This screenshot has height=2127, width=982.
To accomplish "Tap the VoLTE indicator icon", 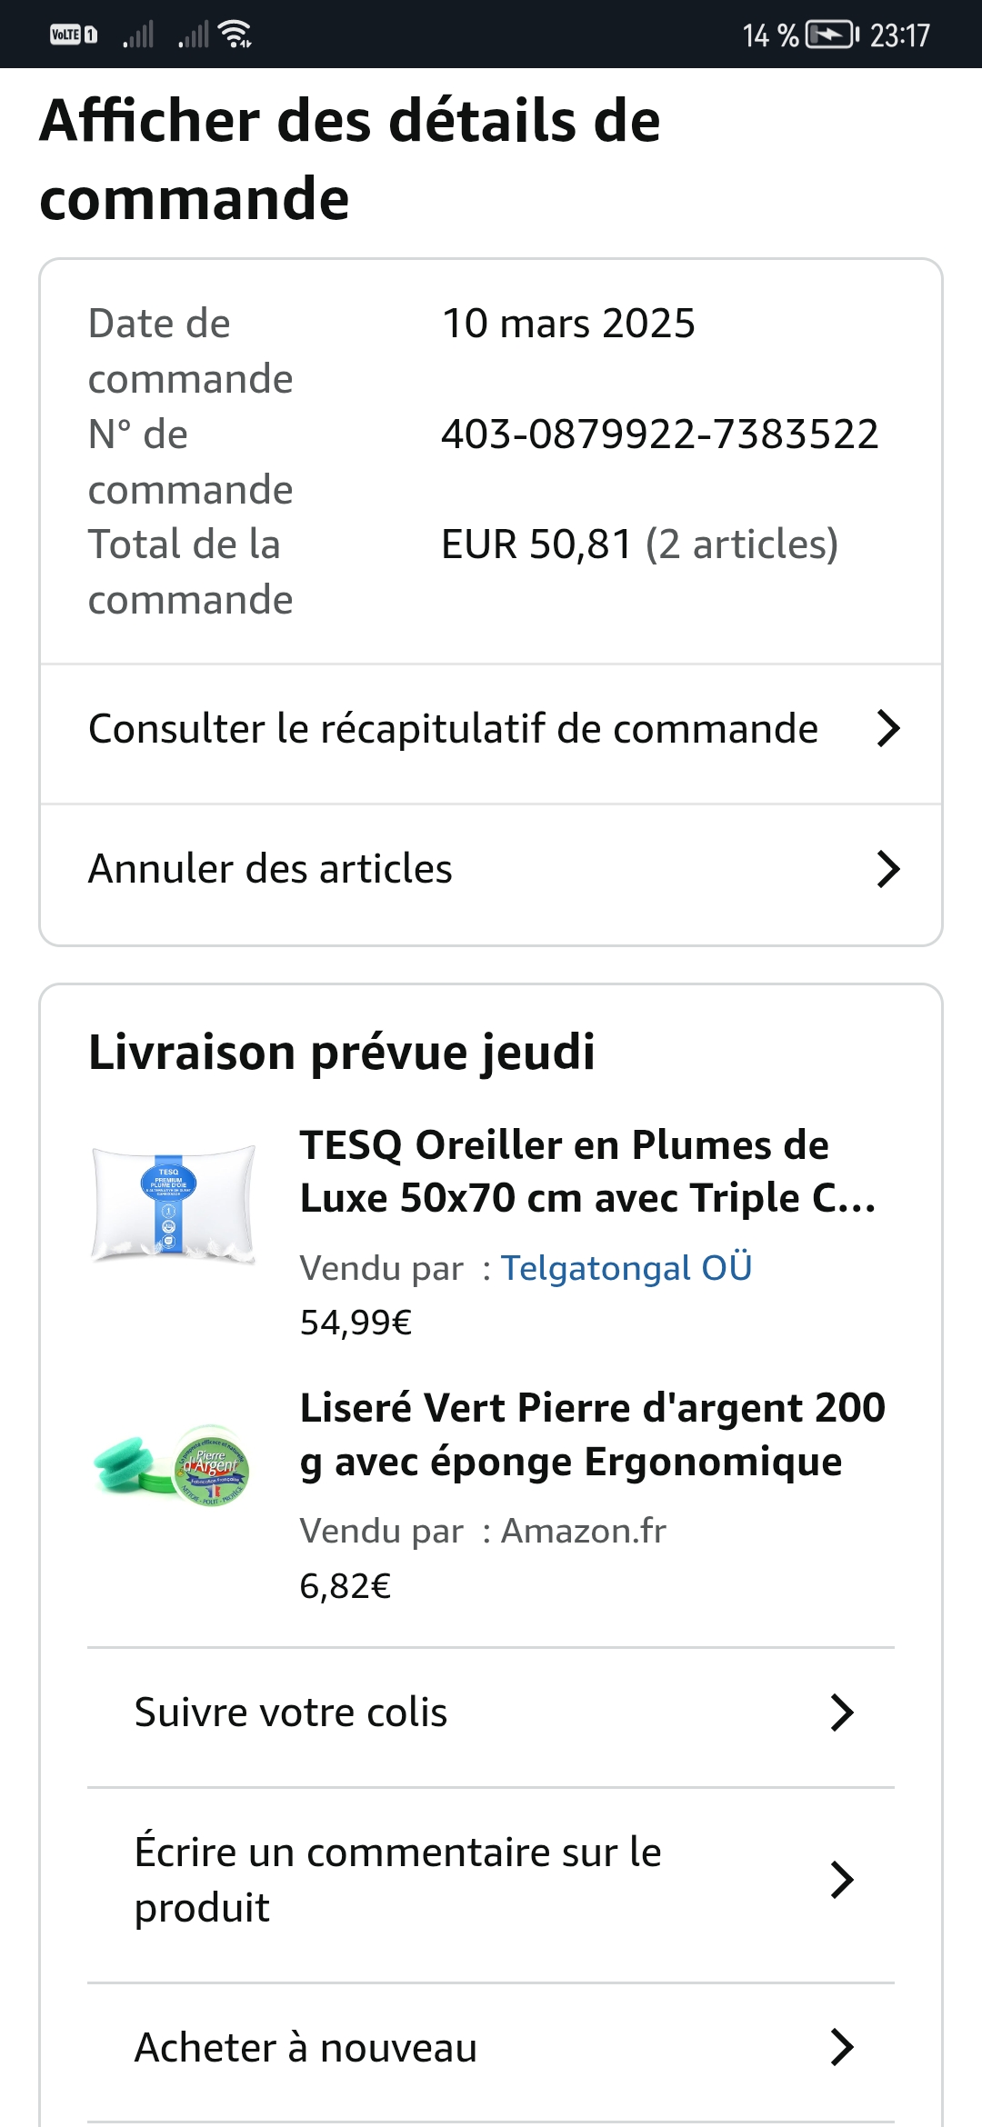I will click(73, 35).
